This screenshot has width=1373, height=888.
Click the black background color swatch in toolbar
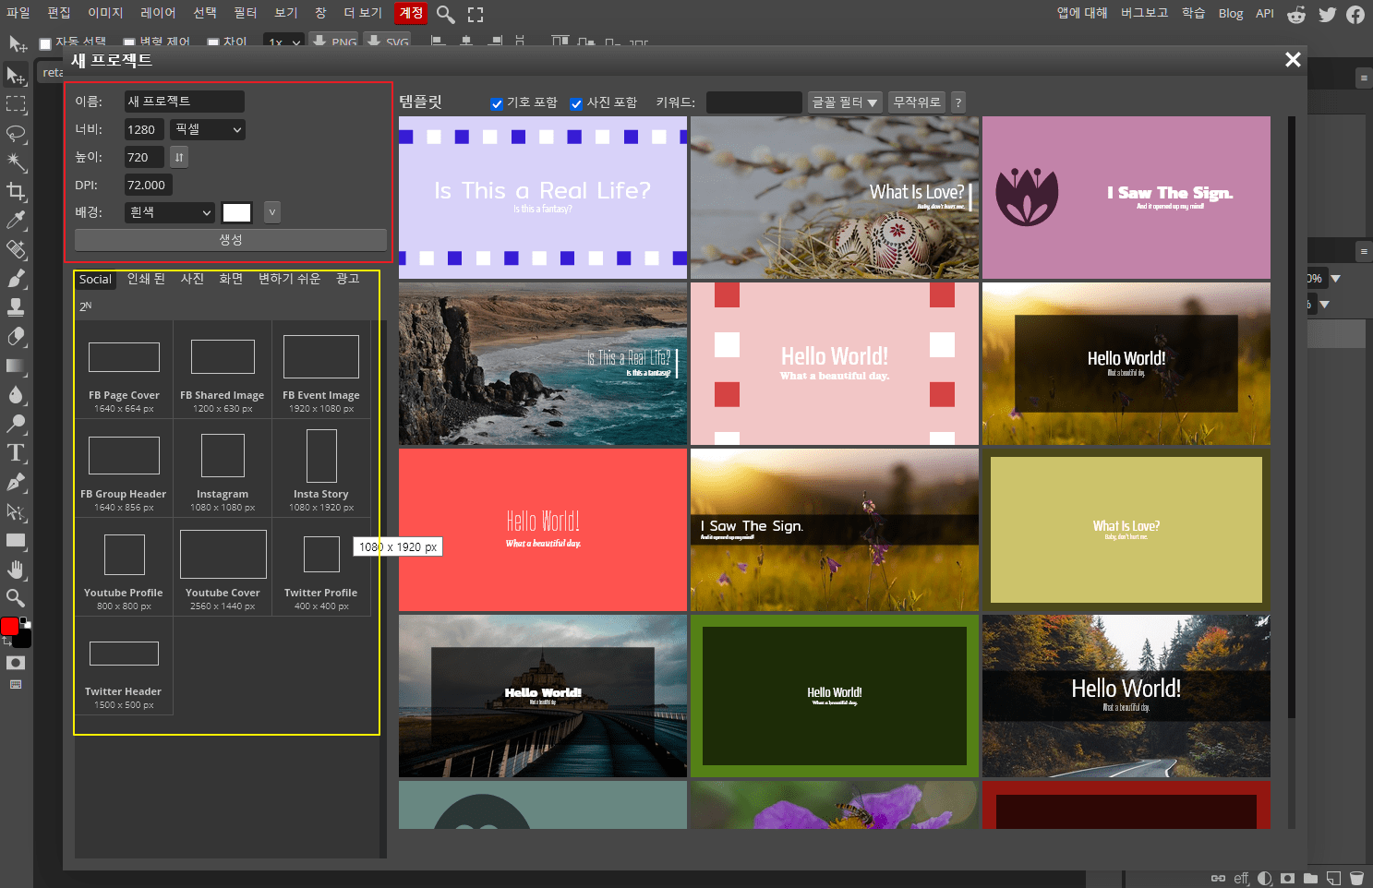[24, 639]
